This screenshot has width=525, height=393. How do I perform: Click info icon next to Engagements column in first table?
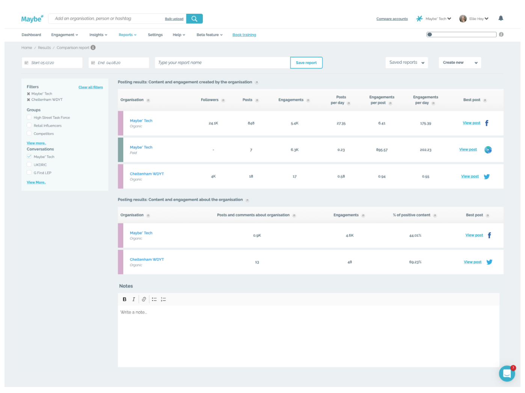tap(308, 100)
